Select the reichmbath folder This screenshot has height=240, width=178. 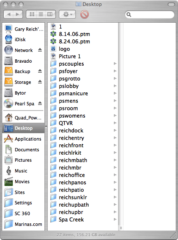[x=83, y=160]
